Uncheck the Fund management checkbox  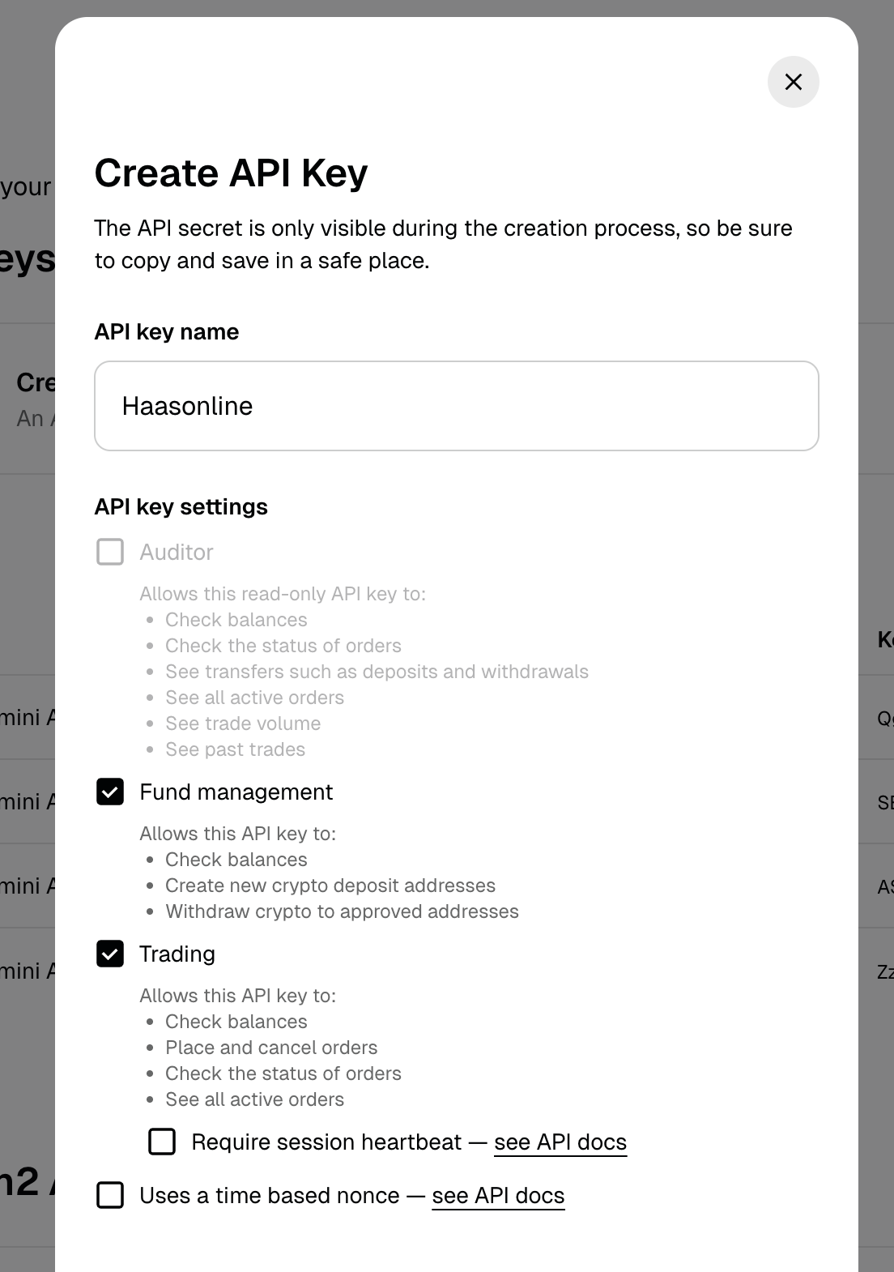[110, 792]
